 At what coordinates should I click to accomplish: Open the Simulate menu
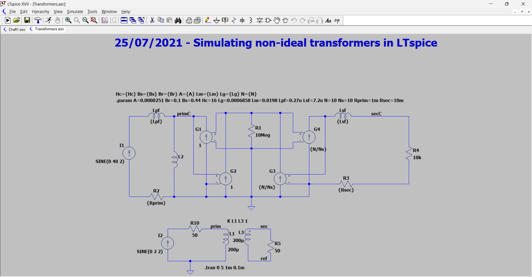coord(75,11)
